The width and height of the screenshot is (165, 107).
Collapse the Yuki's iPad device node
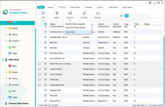coord(3,60)
